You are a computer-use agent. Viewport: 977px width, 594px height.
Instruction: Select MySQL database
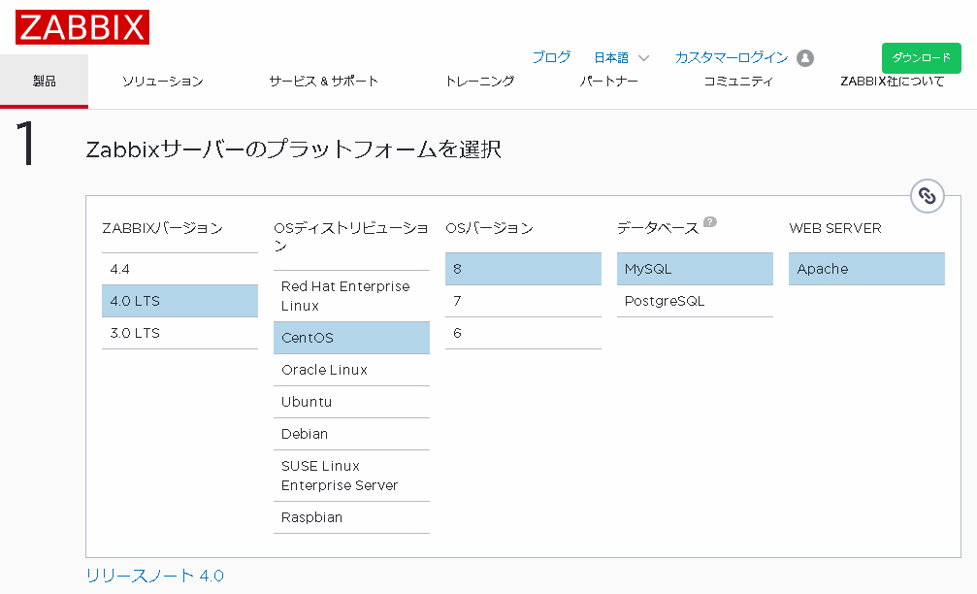click(x=695, y=269)
